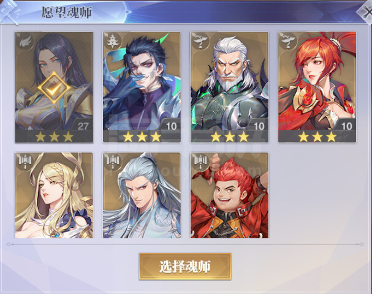372x294 pixels.
Task: Select the silver-haired man card
Action: (142, 195)
